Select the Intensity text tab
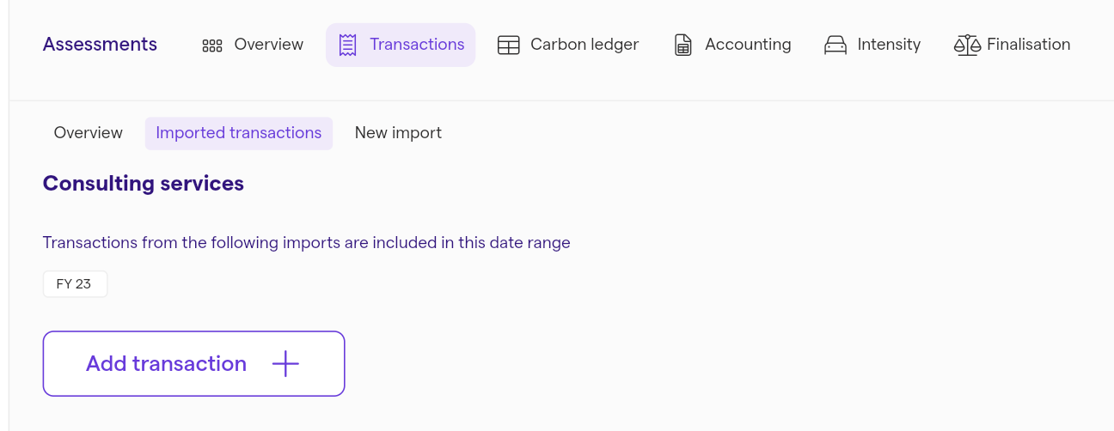 [889, 44]
